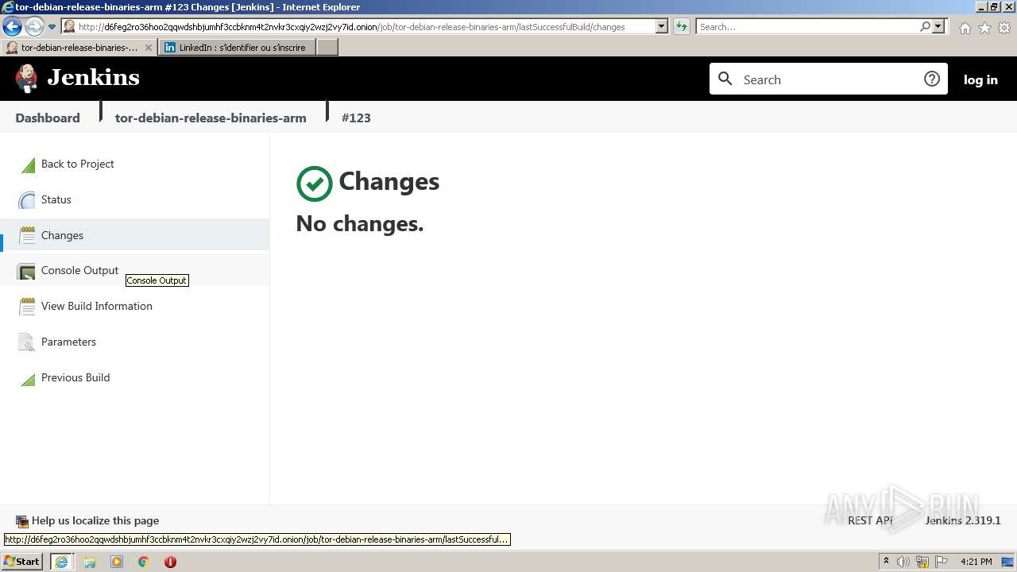Show hidden system tray icons
Viewport: 1017px width, 572px height.
(x=886, y=561)
